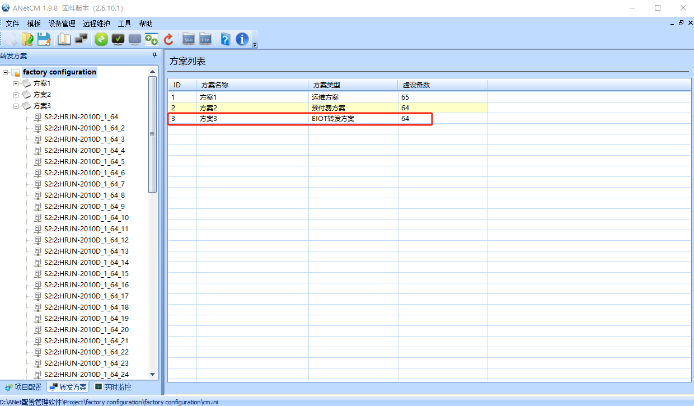
Task: Open the FTP folder tool
Action: [205, 39]
